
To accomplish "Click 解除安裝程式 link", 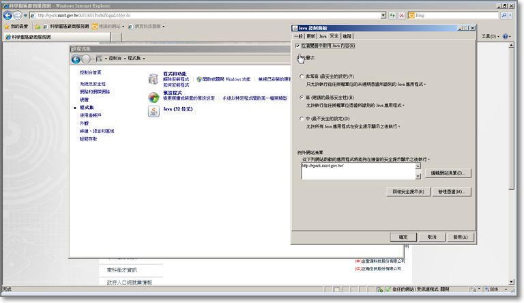I will 176,79.
